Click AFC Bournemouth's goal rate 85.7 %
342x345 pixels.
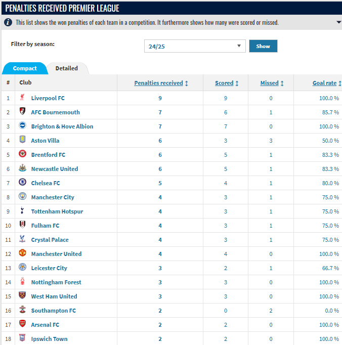[330, 112]
